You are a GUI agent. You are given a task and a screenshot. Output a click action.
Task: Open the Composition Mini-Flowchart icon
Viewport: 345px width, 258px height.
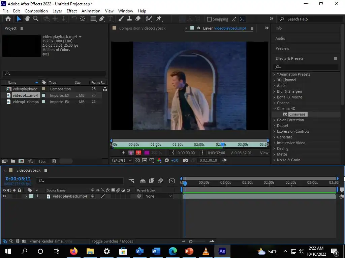click(131, 181)
